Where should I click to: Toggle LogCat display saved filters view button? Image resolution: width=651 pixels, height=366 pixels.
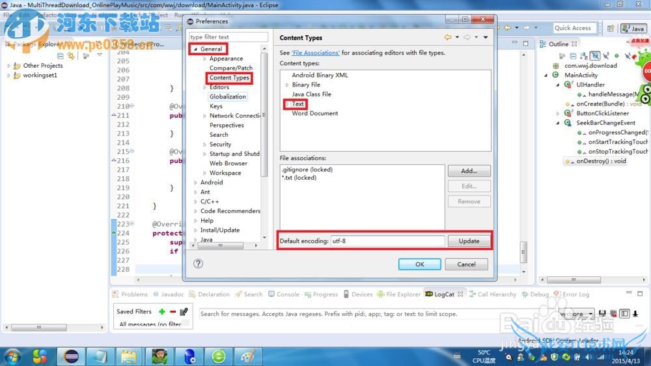624,314
